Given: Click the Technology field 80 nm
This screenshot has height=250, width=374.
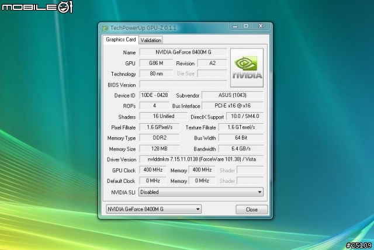Looking at the screenshot, I should pyautogui.click(x=156, y=74).
